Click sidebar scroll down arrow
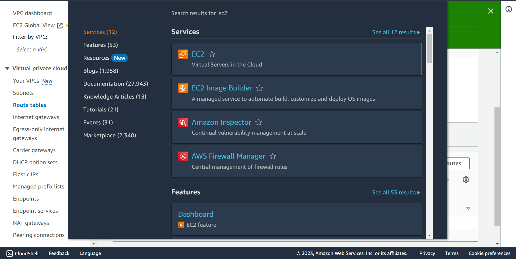This screenshot has width=516, height=259. coord(93,244)
